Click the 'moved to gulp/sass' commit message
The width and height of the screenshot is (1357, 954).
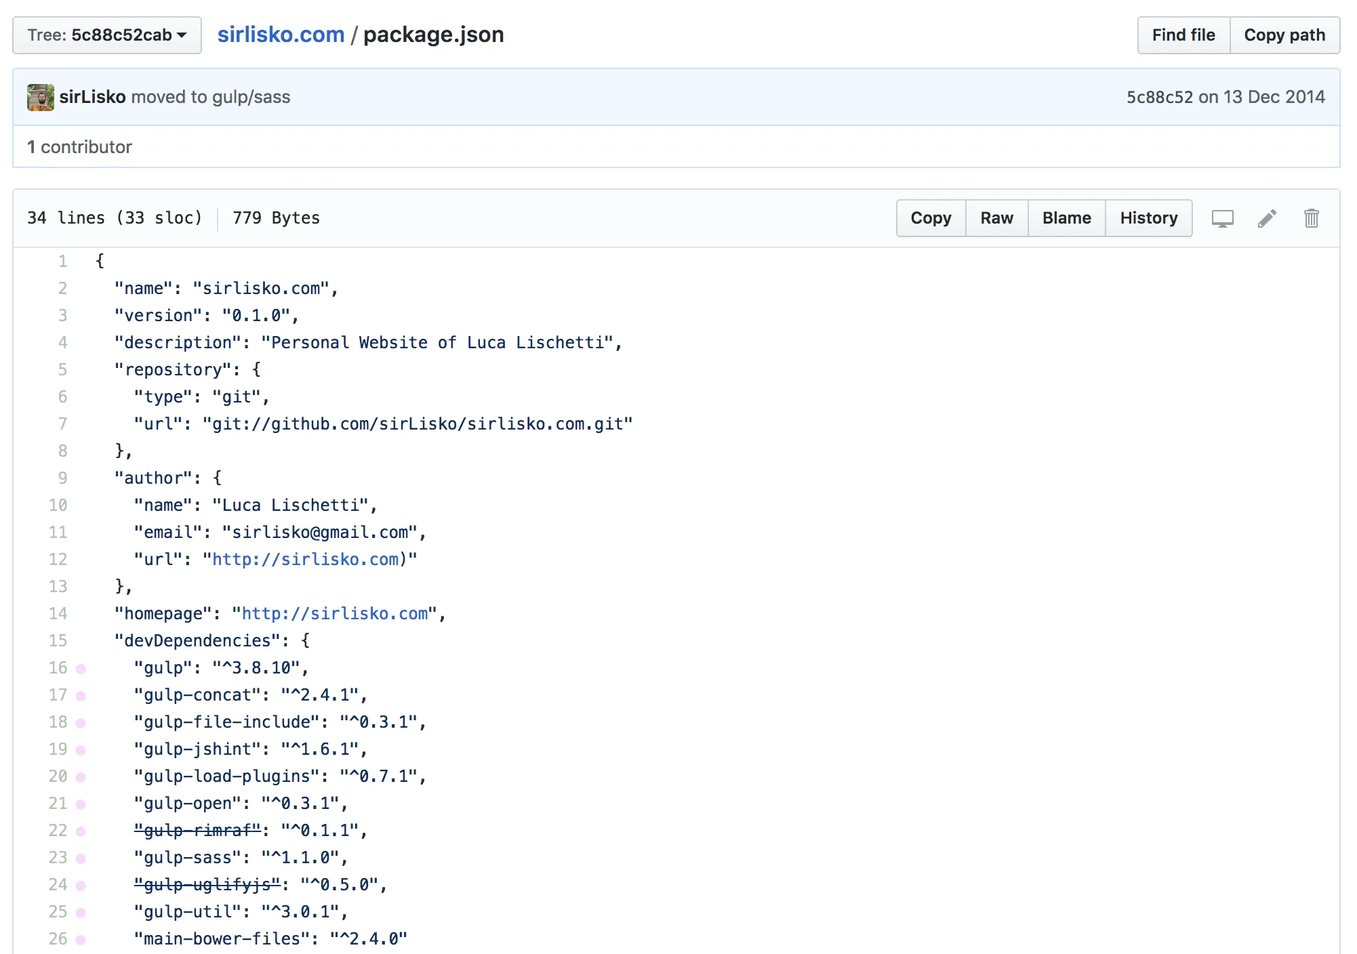[211, 97]
